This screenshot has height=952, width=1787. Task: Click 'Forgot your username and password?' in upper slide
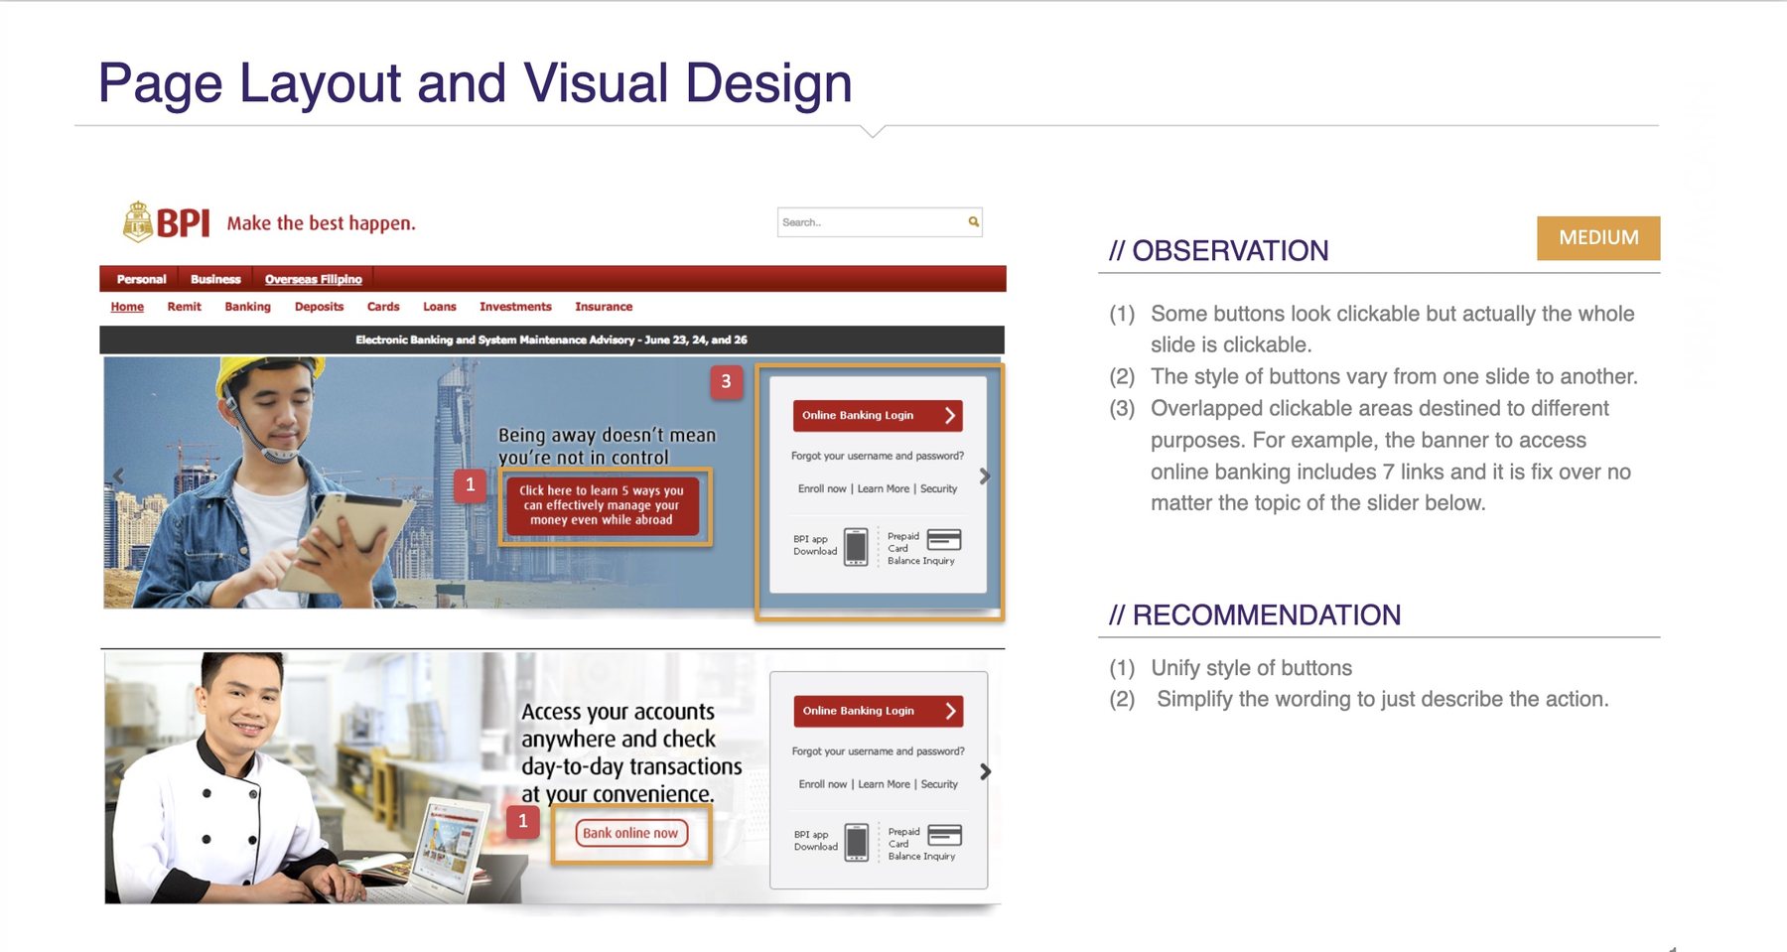[878, 456]
